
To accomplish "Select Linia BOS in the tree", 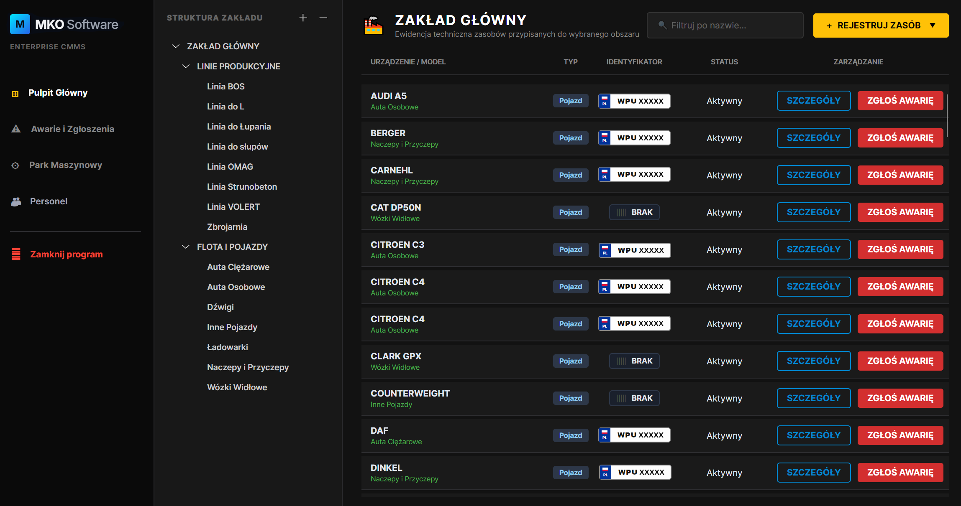I will [x=226, y=86].
